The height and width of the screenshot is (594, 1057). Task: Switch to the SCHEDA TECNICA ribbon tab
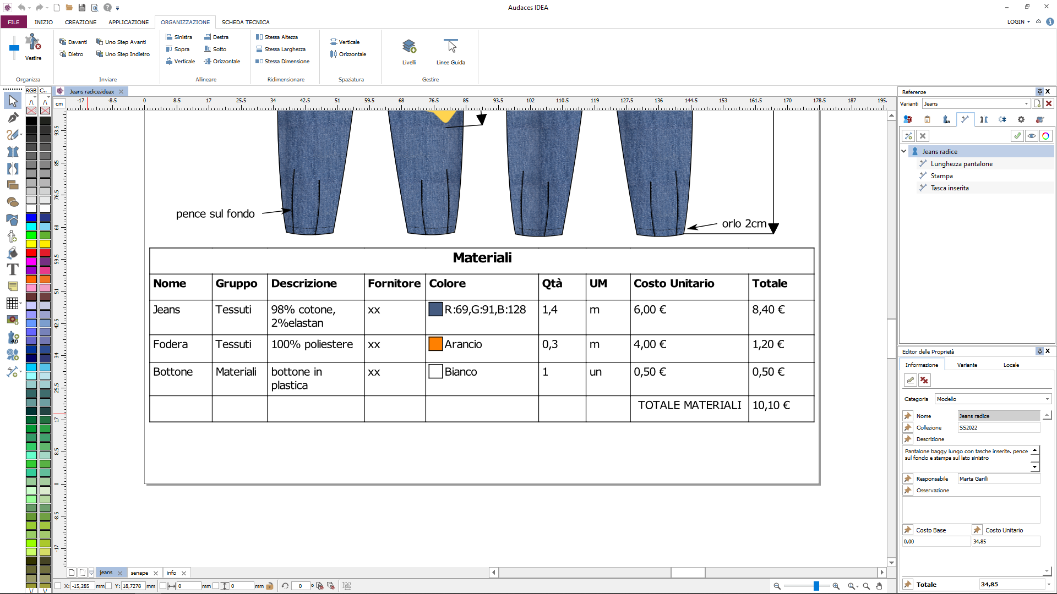(x=246, y=22)
